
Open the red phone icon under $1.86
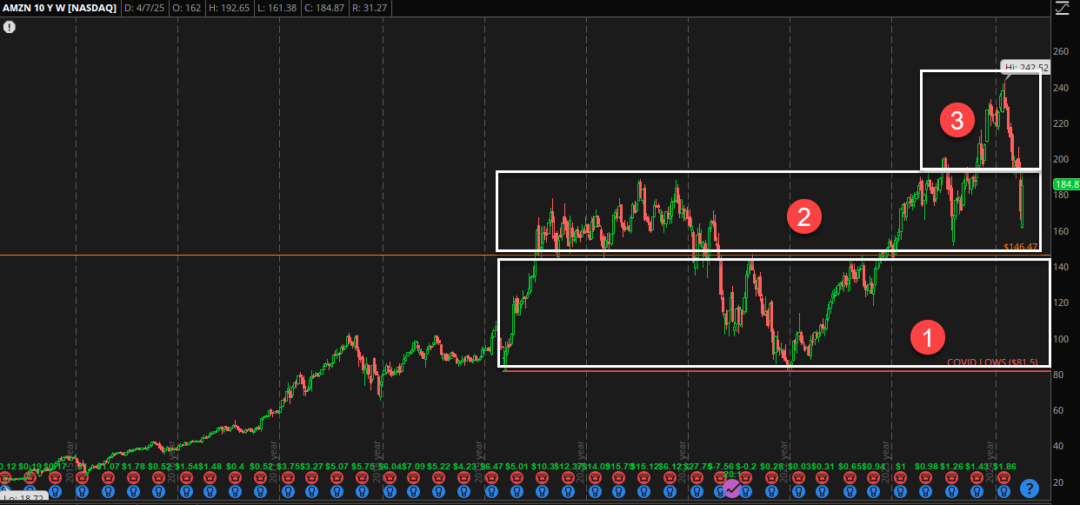(1002, 477)
